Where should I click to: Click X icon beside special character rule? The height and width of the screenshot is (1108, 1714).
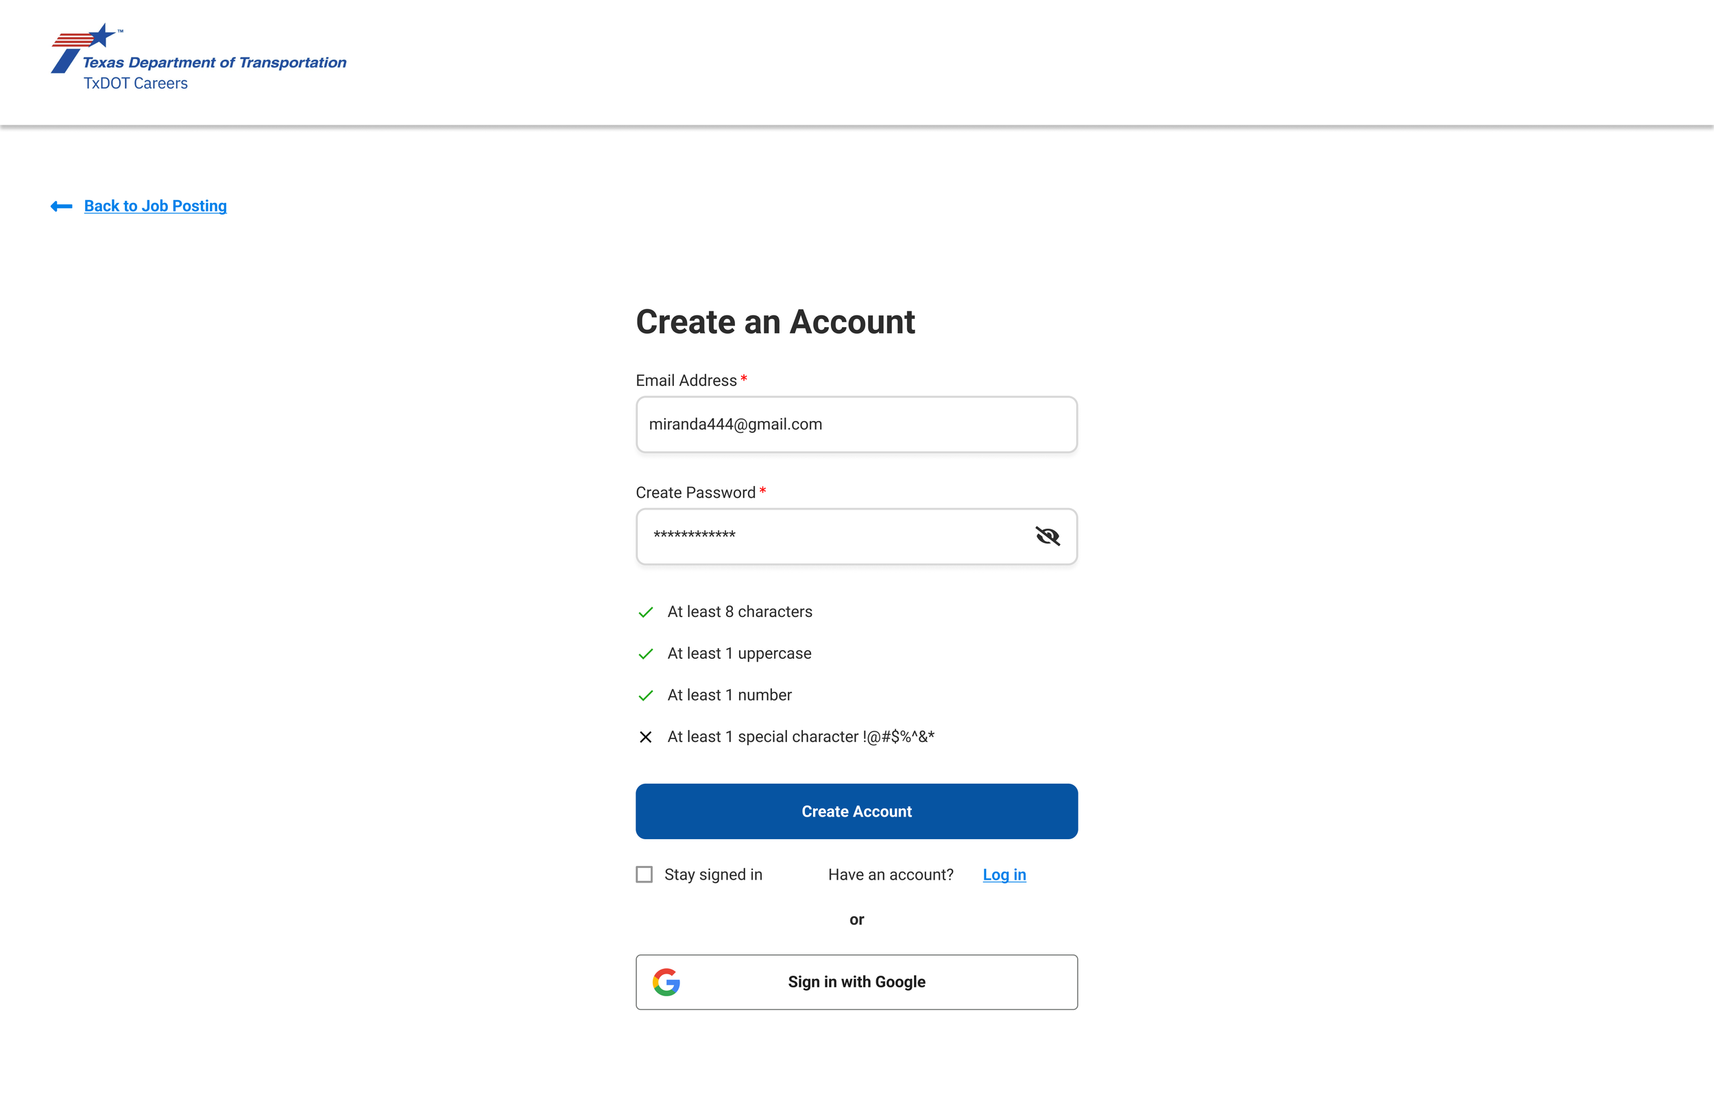click(645, 738)
